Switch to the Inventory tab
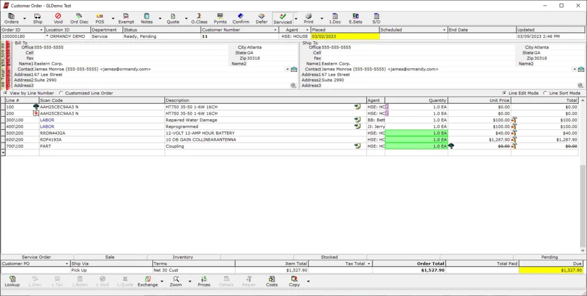Image resolution: width=587 pixels, height=296 pixels. pos(183,257)
